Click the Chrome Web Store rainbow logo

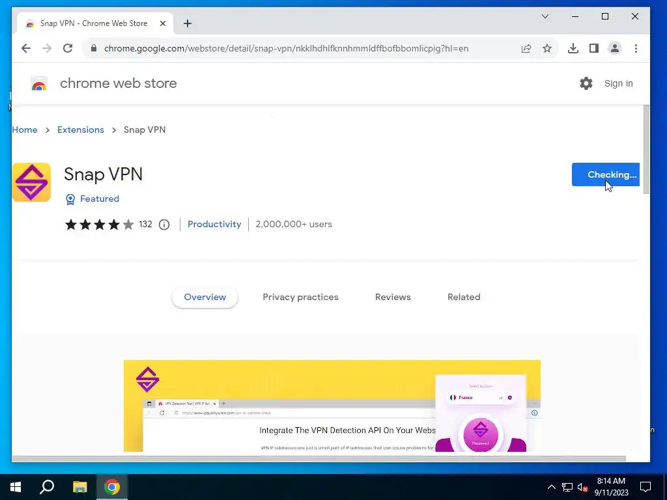point(38,84)
